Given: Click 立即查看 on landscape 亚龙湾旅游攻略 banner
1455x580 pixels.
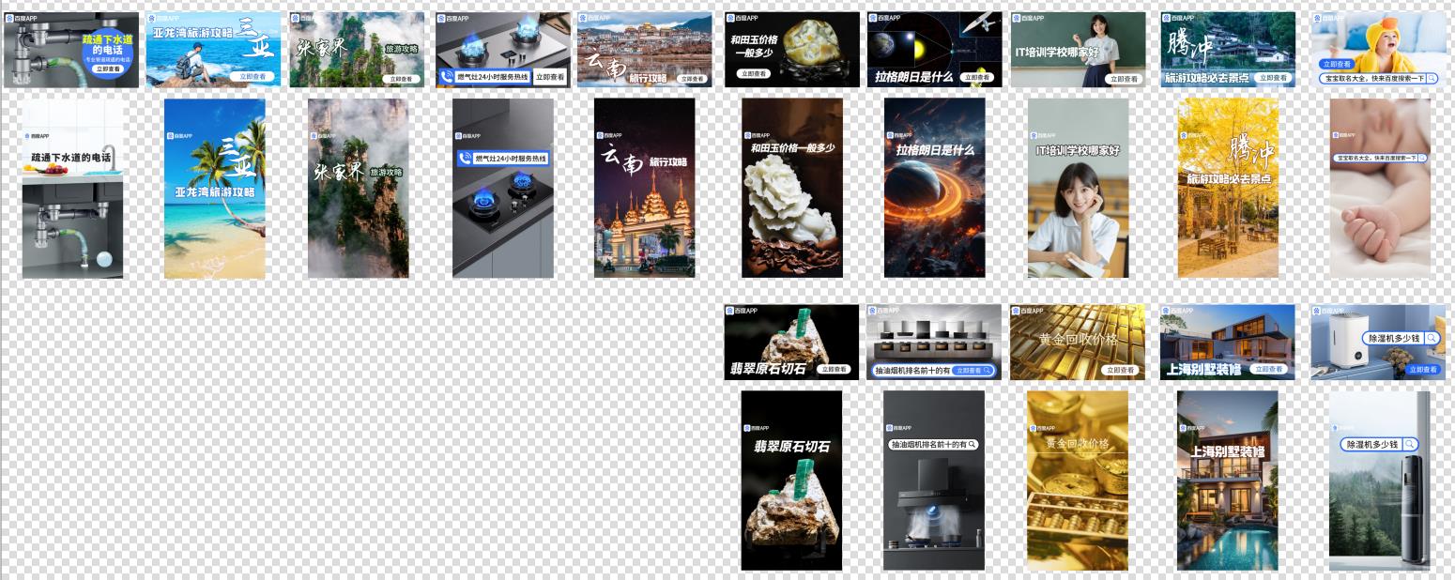Looking at the screenshot, I should (253, 77).
